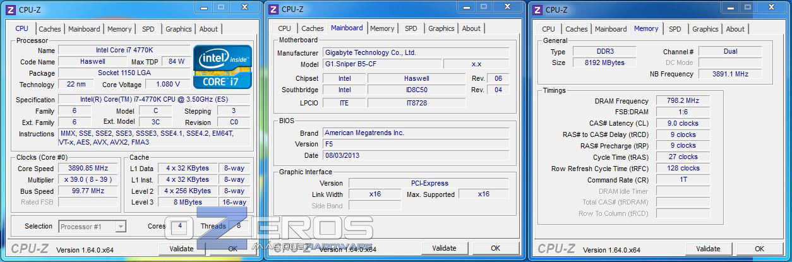This screenshot has height=262, width=792.
Task: Open Graphics tab in left CPU-Z window
Action: click(179, 29)
